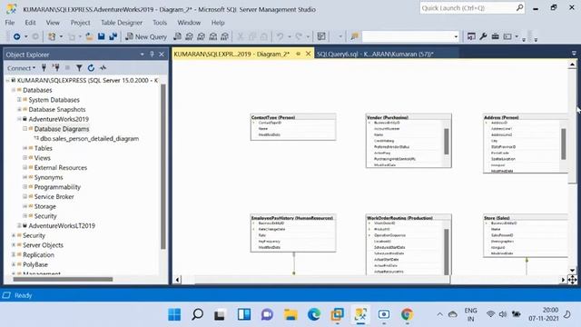581x327 pixels.
Task: Select the Server Objects tree item
Action: tap(43, 245)
